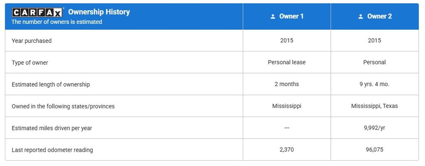This screenshot has height=166, width=425.
Task: Click the 9 yrs. 4 mo. value
Action: tap(374, 84)
